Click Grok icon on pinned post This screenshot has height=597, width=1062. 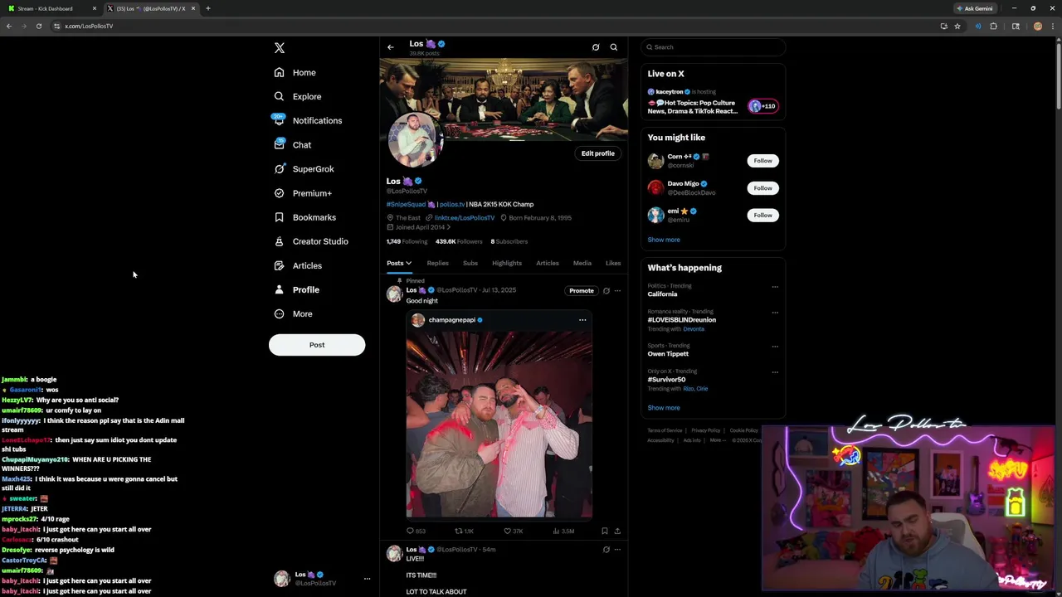607,291
